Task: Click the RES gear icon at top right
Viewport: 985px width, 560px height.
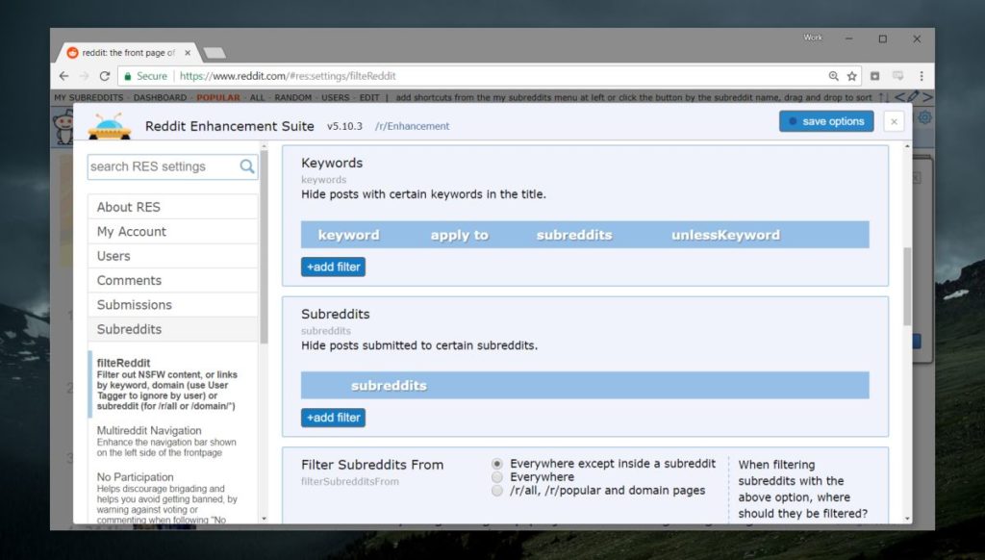Action: click(x=924, y=117)
